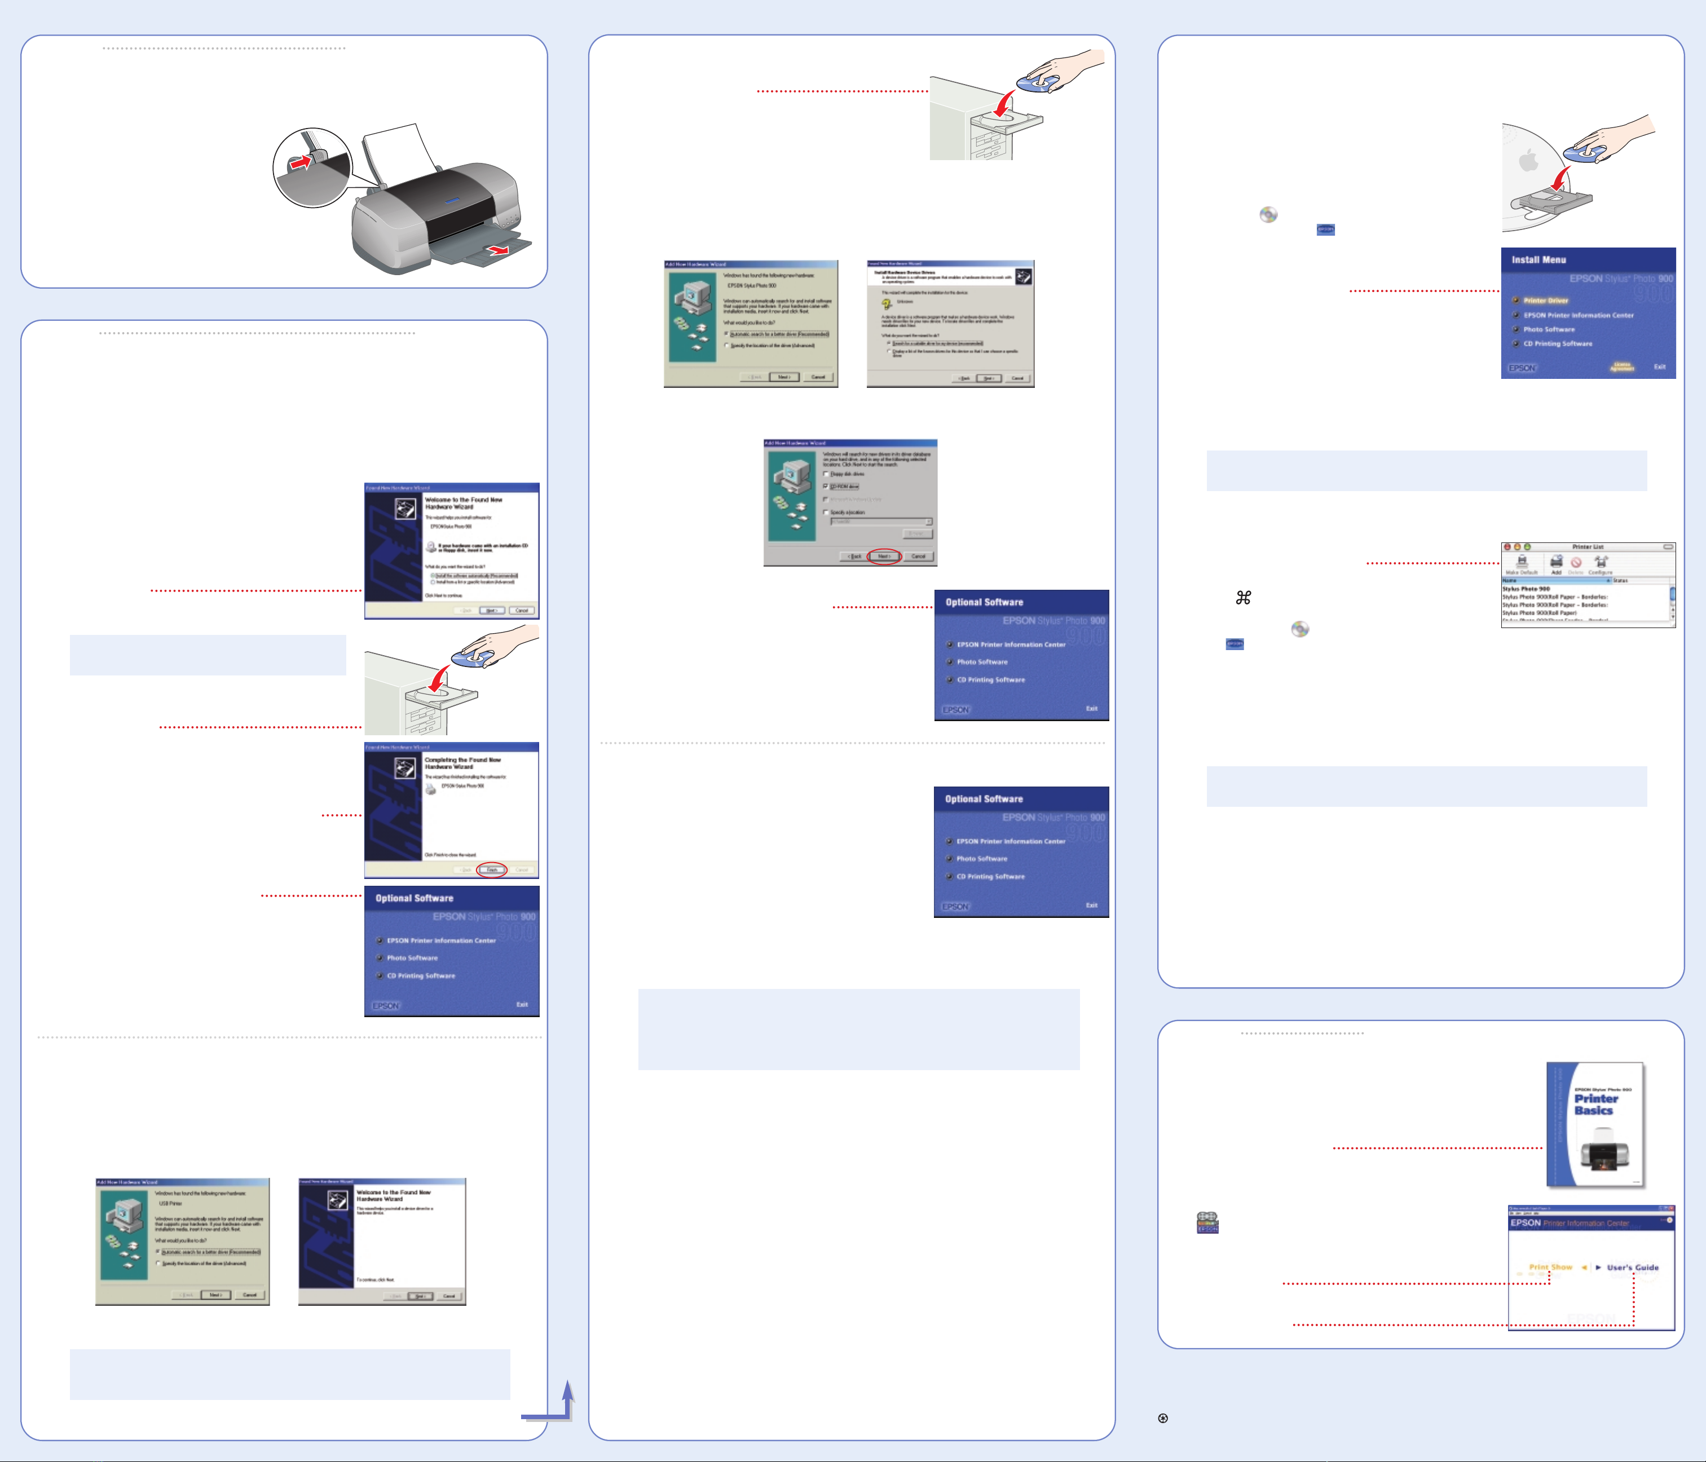Click Cancel in the USB Printer wizard
Image resolution: width=1706 pixels, height=1462 pixels.
[249, 1295]
